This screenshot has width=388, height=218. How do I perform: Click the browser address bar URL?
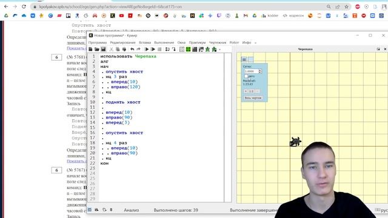click(110, 7)
